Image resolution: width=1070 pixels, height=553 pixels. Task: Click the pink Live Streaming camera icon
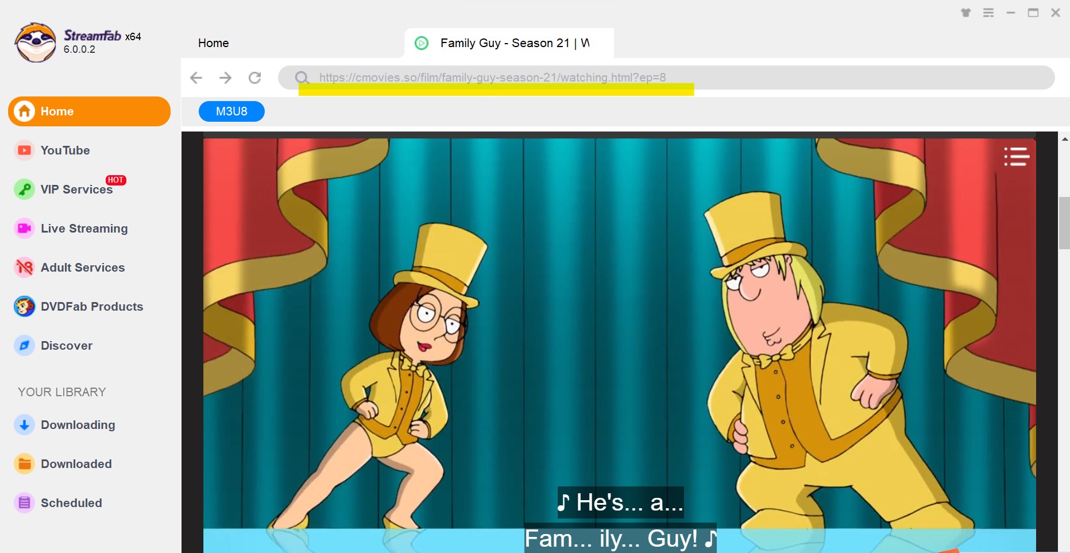pos(24,229)
